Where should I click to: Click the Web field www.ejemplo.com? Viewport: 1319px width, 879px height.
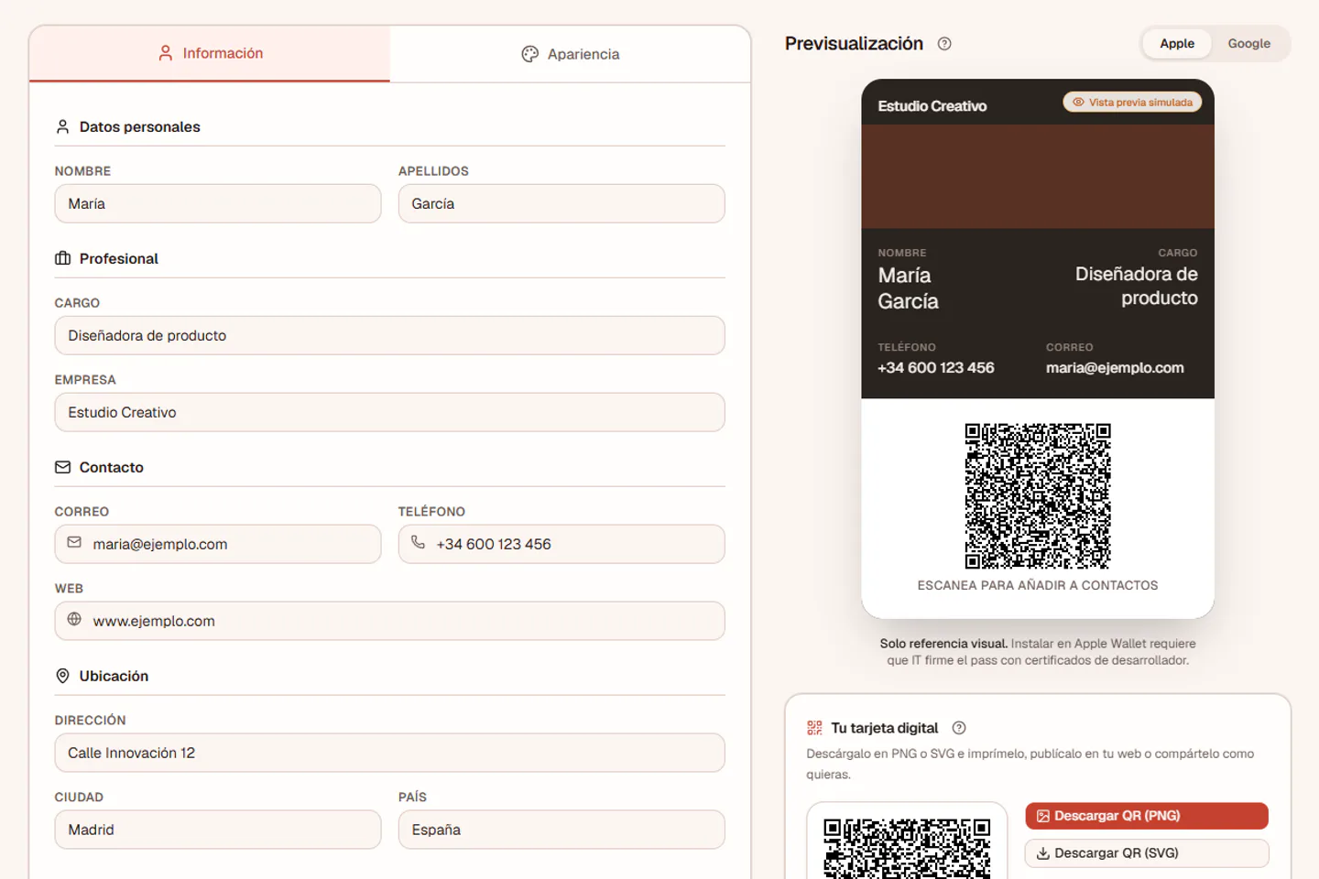click(389, 621)
